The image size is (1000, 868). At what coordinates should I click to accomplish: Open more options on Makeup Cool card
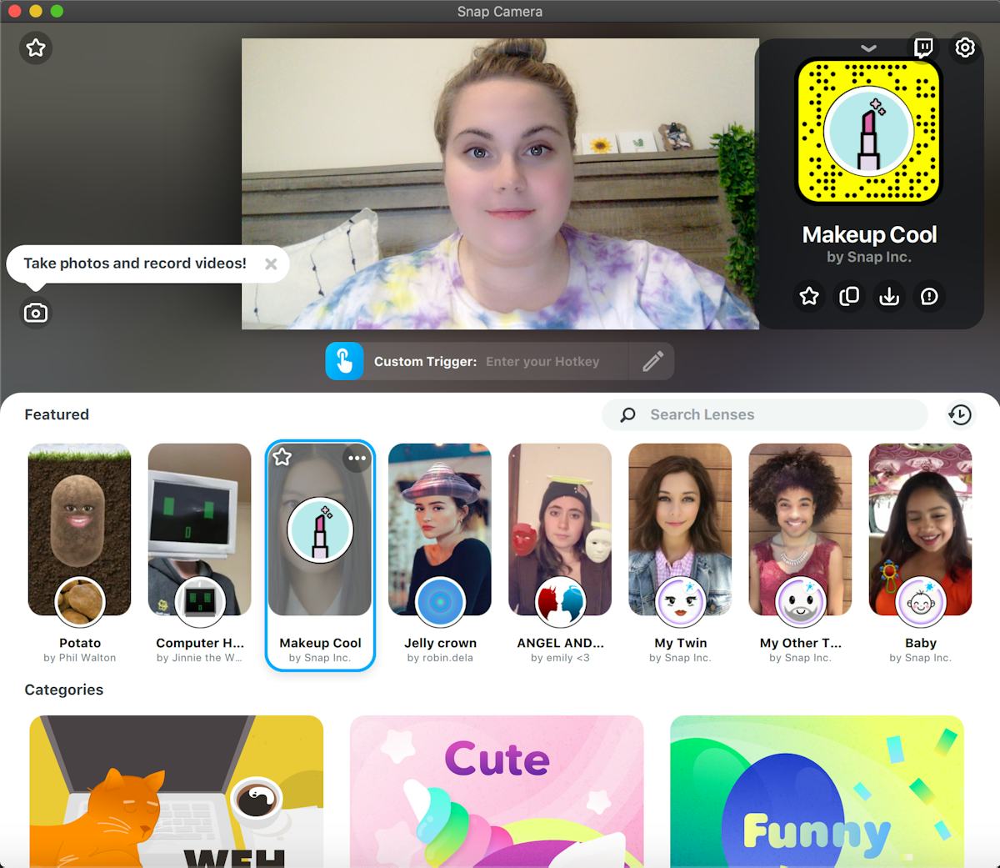(x=357, y=458)
